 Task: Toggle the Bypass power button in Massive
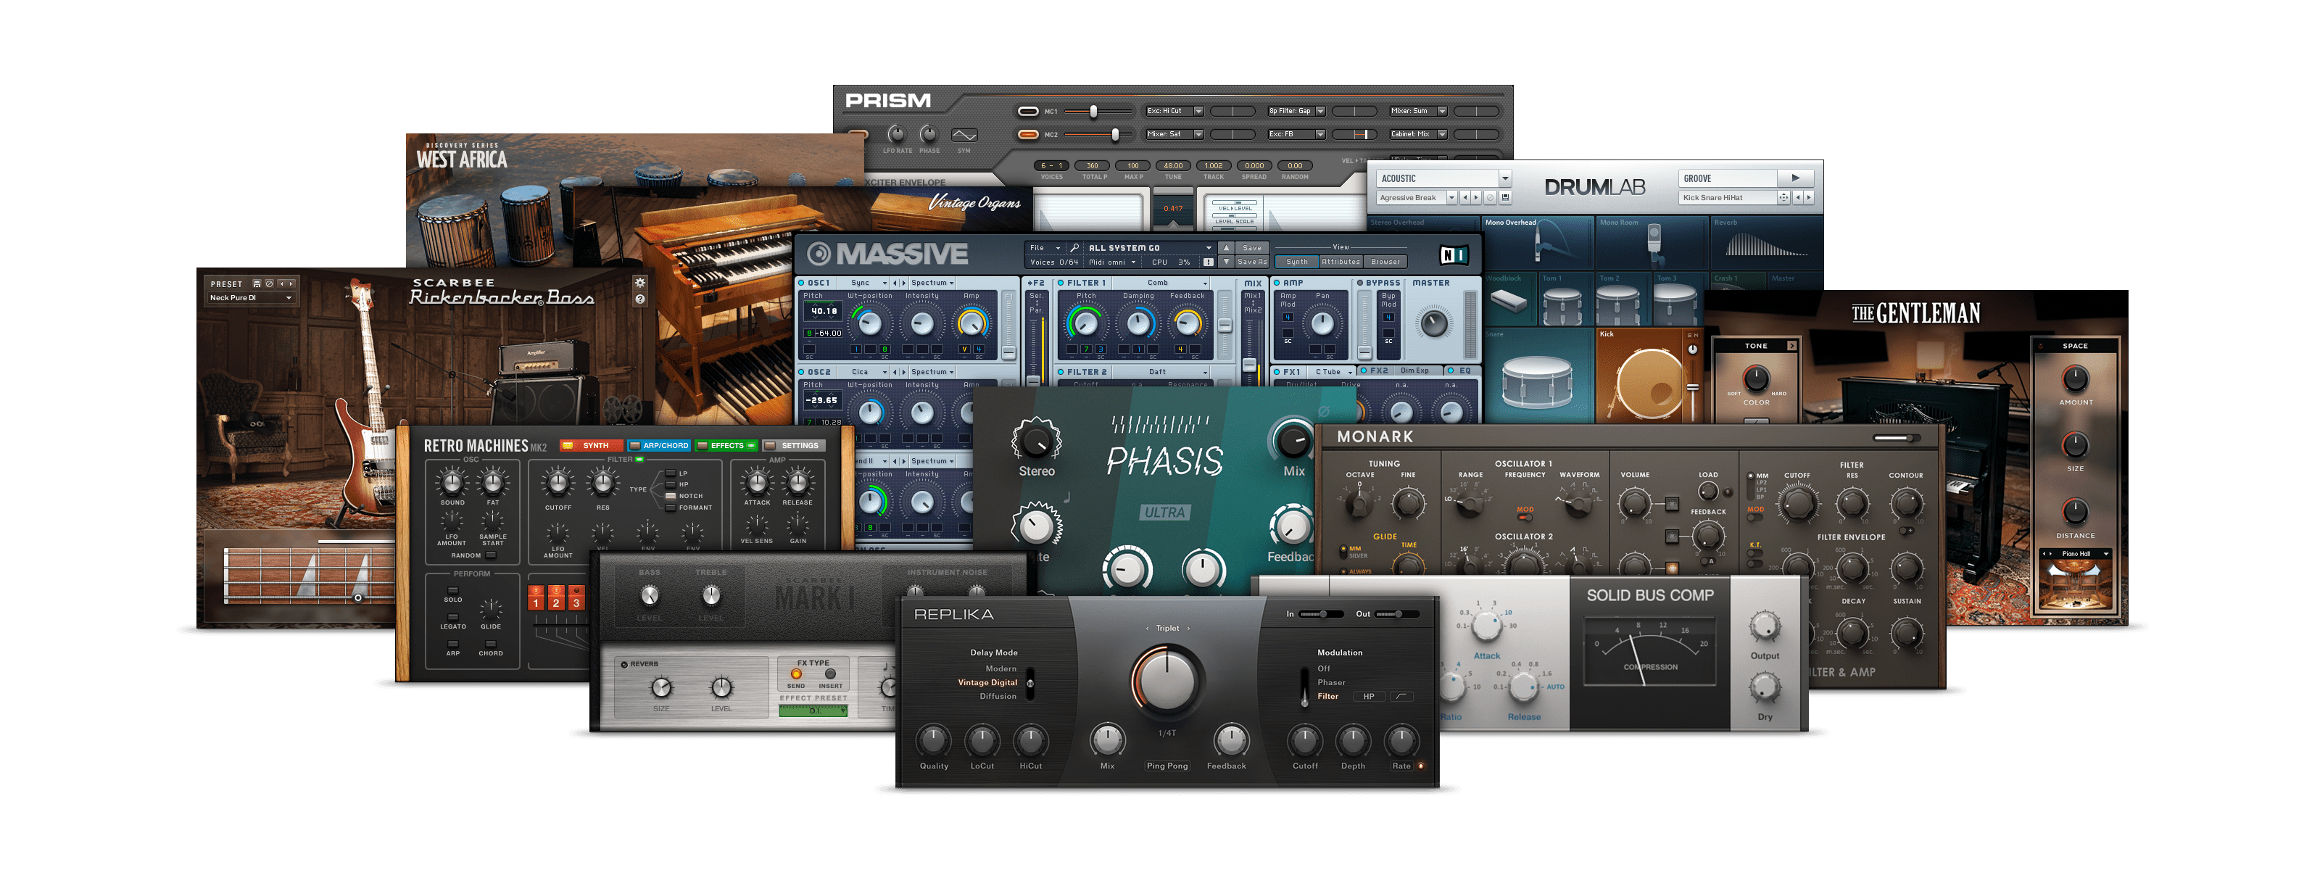tap(1360, 283)
